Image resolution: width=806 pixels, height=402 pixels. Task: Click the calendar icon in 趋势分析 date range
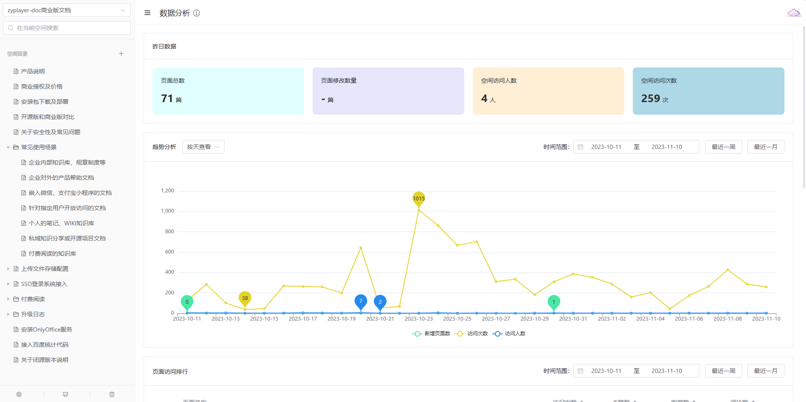(580, 147)
